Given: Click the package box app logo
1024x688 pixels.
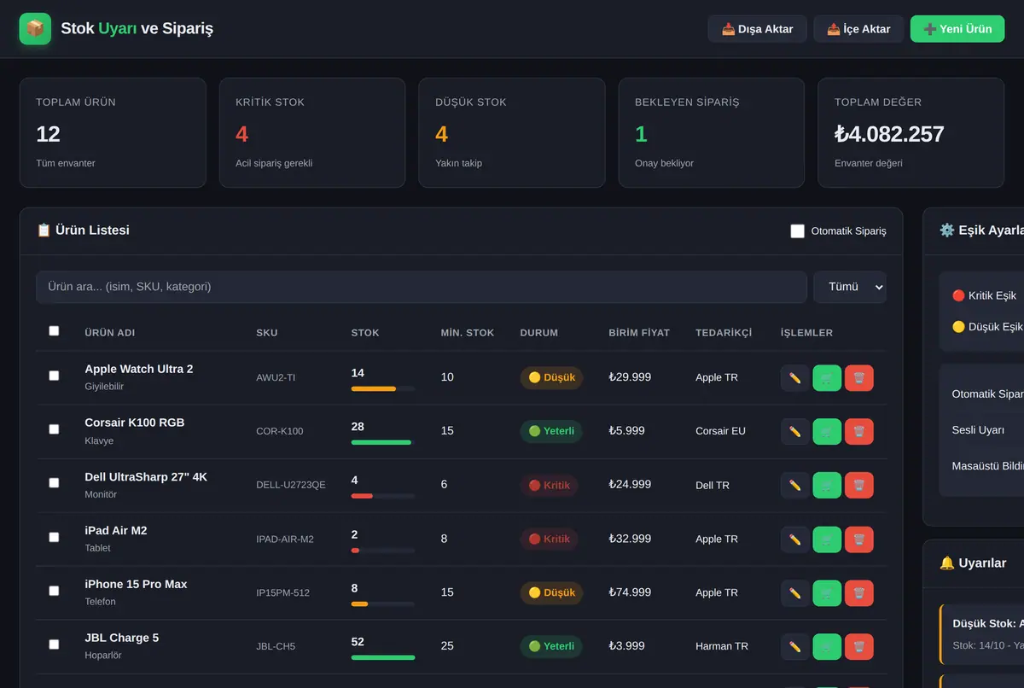Looking at the screenshot, I should tap(35, 29).
